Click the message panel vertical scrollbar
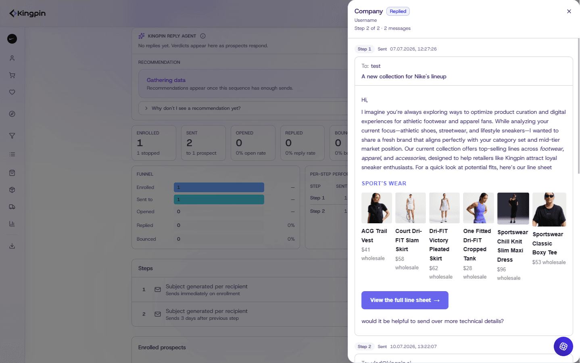Viewport: 580px width, 363px height. (x=578, y=105)
